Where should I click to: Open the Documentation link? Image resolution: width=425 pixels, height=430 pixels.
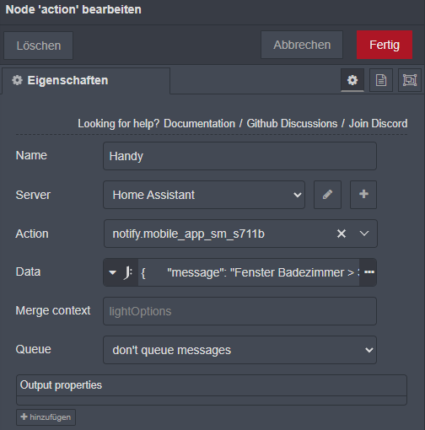tap(199, 124)
